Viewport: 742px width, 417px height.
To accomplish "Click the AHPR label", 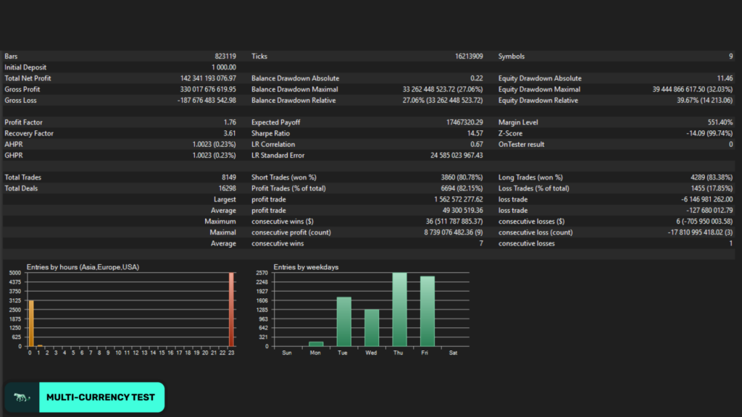I will (14, 145).
